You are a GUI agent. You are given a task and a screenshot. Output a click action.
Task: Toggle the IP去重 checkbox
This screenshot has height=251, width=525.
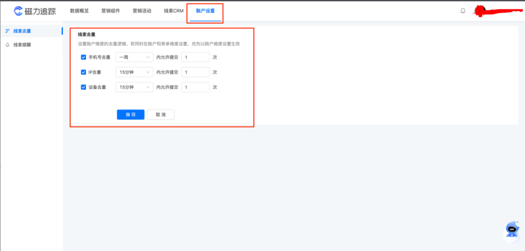84,72
